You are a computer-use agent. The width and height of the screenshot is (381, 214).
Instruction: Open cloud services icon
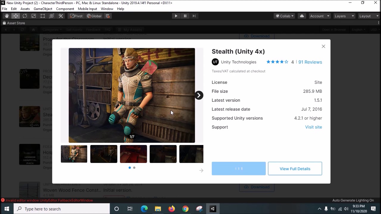[302, 16]
